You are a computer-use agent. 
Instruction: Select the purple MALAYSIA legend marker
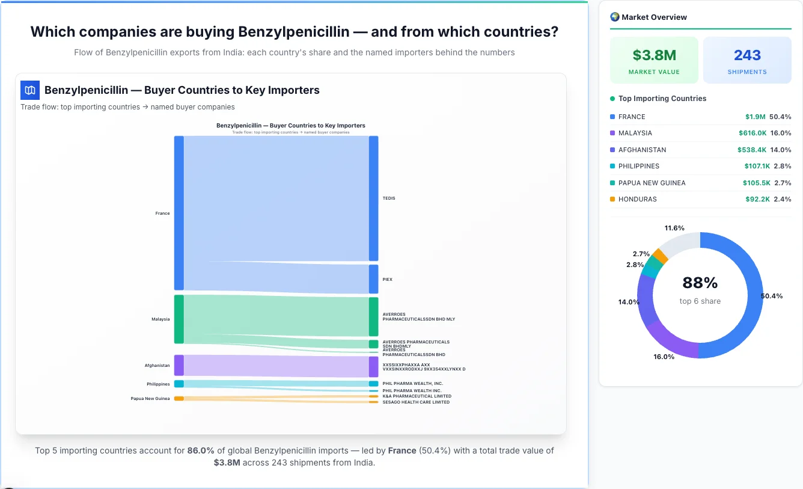point(612,133)
